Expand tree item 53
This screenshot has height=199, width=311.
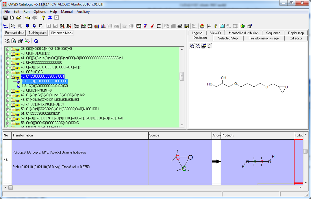(x=8, y=123)
